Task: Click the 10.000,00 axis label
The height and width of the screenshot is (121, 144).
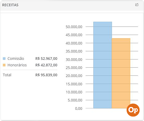Action: (x=74, y=92)
